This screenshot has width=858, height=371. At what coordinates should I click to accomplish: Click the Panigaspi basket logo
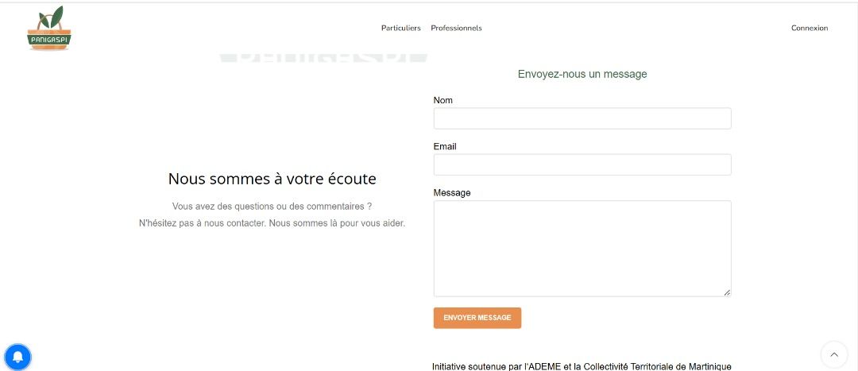coord(49,28)
